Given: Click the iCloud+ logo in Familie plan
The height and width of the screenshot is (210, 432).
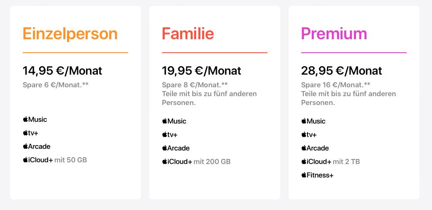Looking at the screenshot, I should pos(177,162).
